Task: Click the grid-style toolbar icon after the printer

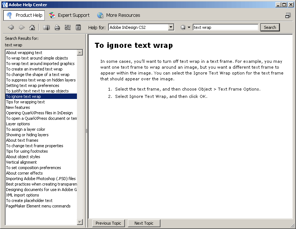Action: 67,27
